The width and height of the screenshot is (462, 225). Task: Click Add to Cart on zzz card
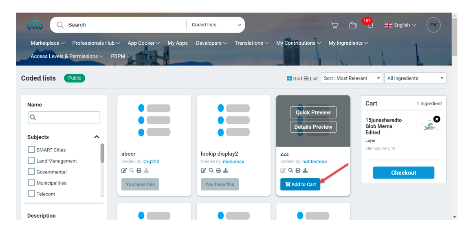tap(300, 184)
